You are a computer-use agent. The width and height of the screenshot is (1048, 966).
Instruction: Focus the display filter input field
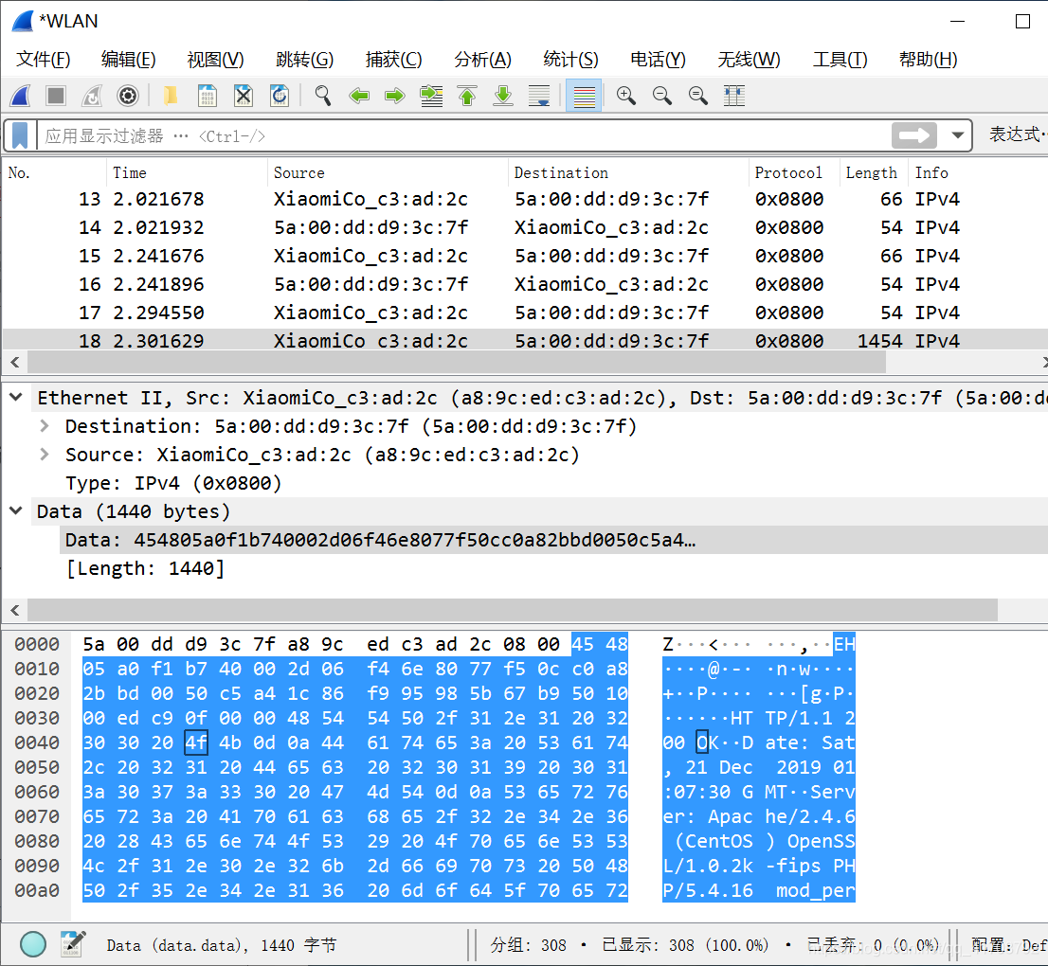point(462,136)
